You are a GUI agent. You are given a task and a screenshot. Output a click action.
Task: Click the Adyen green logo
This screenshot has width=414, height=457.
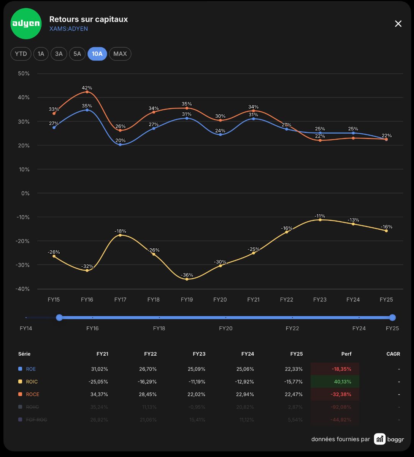(26, 24)
